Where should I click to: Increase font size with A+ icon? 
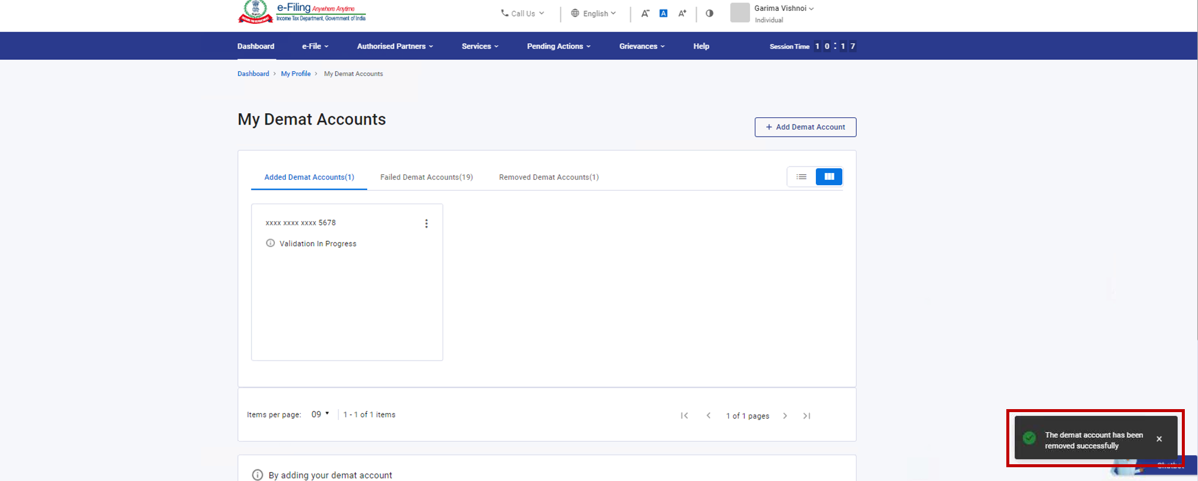pyautogui.click(x=682, y=13)
